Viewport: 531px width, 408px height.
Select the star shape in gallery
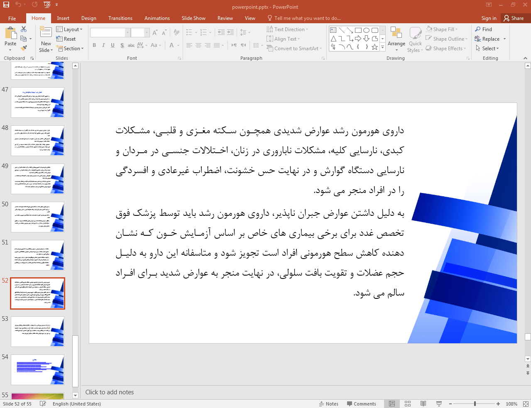coord(374,47)
